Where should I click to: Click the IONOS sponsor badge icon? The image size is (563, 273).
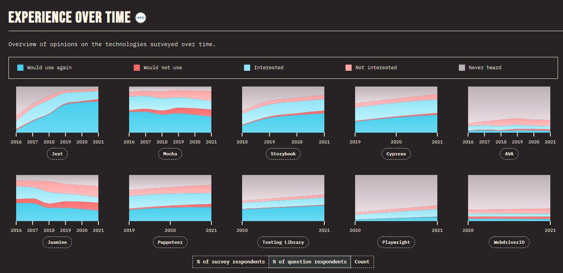141,18
